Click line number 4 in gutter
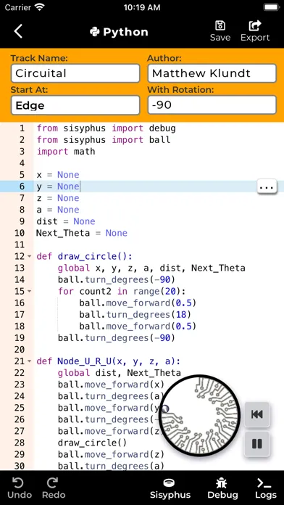The image size is (284, 505). click(22, 163)
